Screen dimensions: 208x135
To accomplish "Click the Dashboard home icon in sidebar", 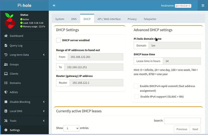I will tap(6, 36).
